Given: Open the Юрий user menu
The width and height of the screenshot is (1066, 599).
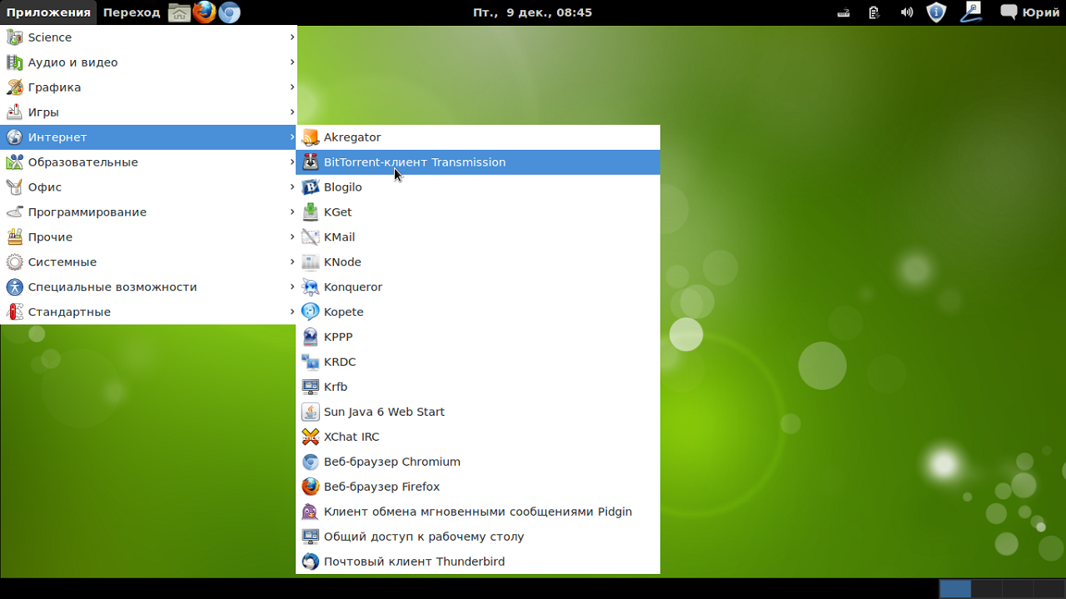Looking at the screenshot, I should [1030, 12].
